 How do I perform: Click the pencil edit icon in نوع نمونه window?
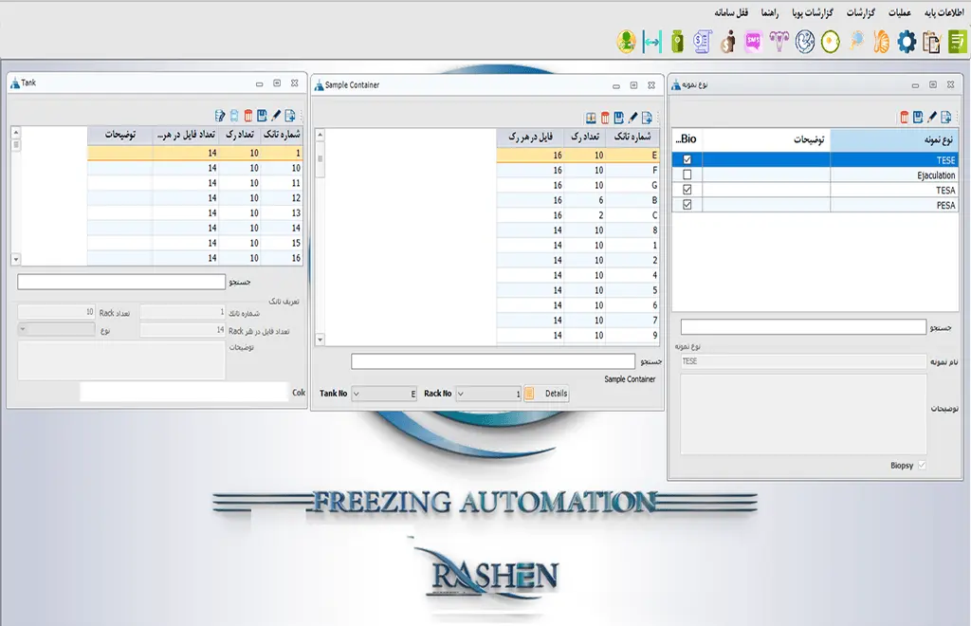(x=932, y=118)
